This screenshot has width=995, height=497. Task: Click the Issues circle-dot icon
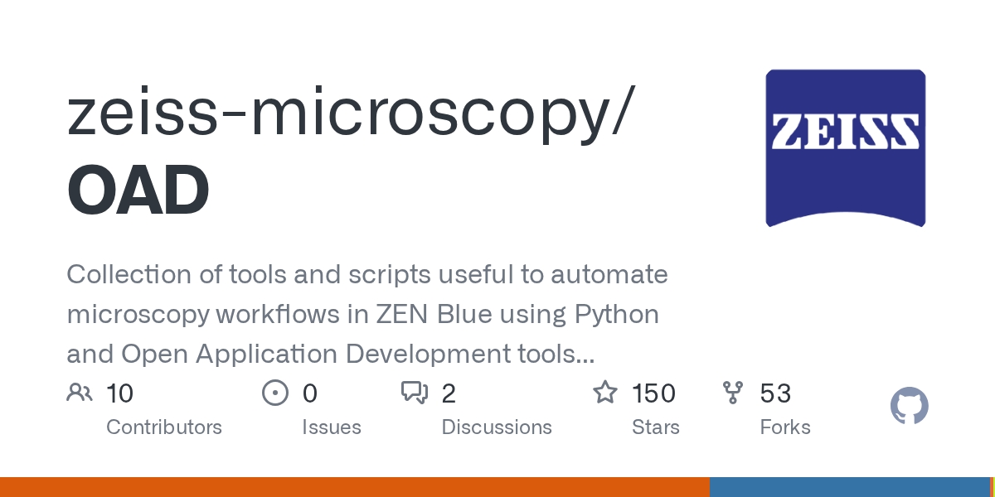(274, 393)
